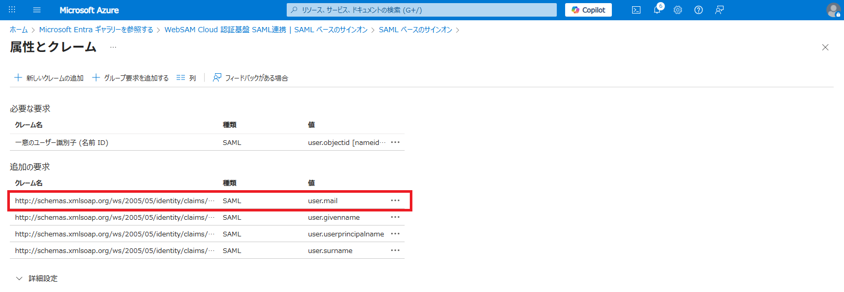Open the ellipsis menu for user.surname row
Screen dimensions: 844x292
pyautogui.click(x=395, y=250)
